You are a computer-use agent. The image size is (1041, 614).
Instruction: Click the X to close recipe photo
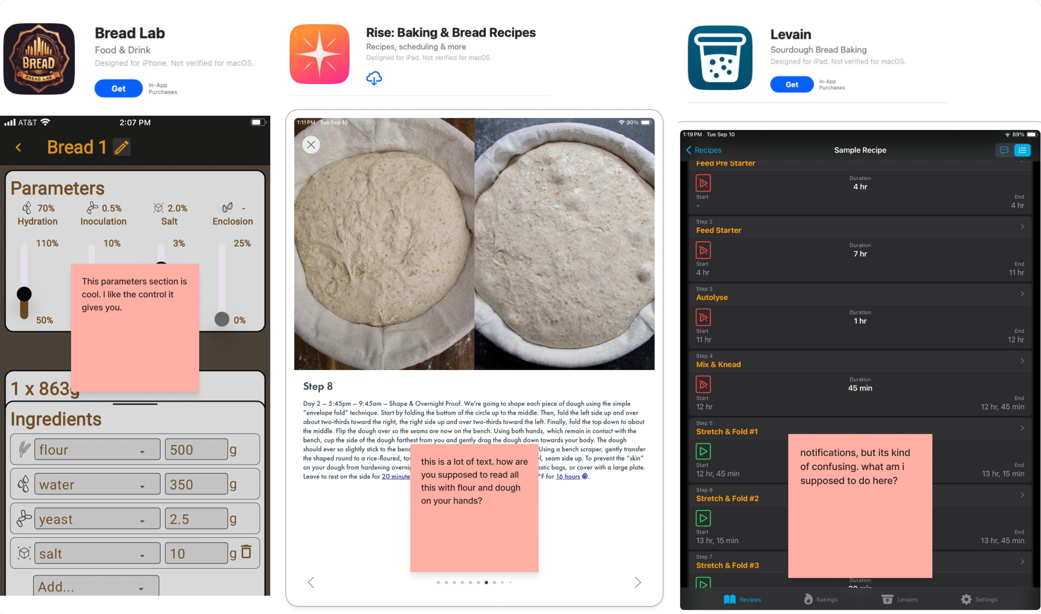coord(311,145)
